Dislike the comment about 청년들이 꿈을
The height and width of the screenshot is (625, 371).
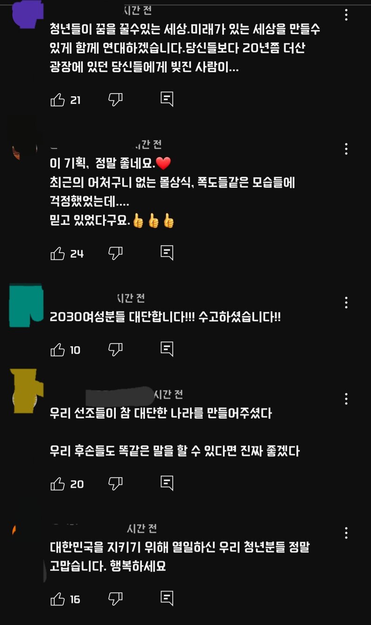pos(115,99)
